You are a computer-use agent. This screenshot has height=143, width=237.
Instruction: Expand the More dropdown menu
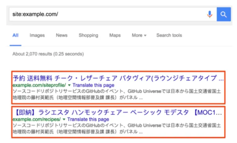click(139, 35)
